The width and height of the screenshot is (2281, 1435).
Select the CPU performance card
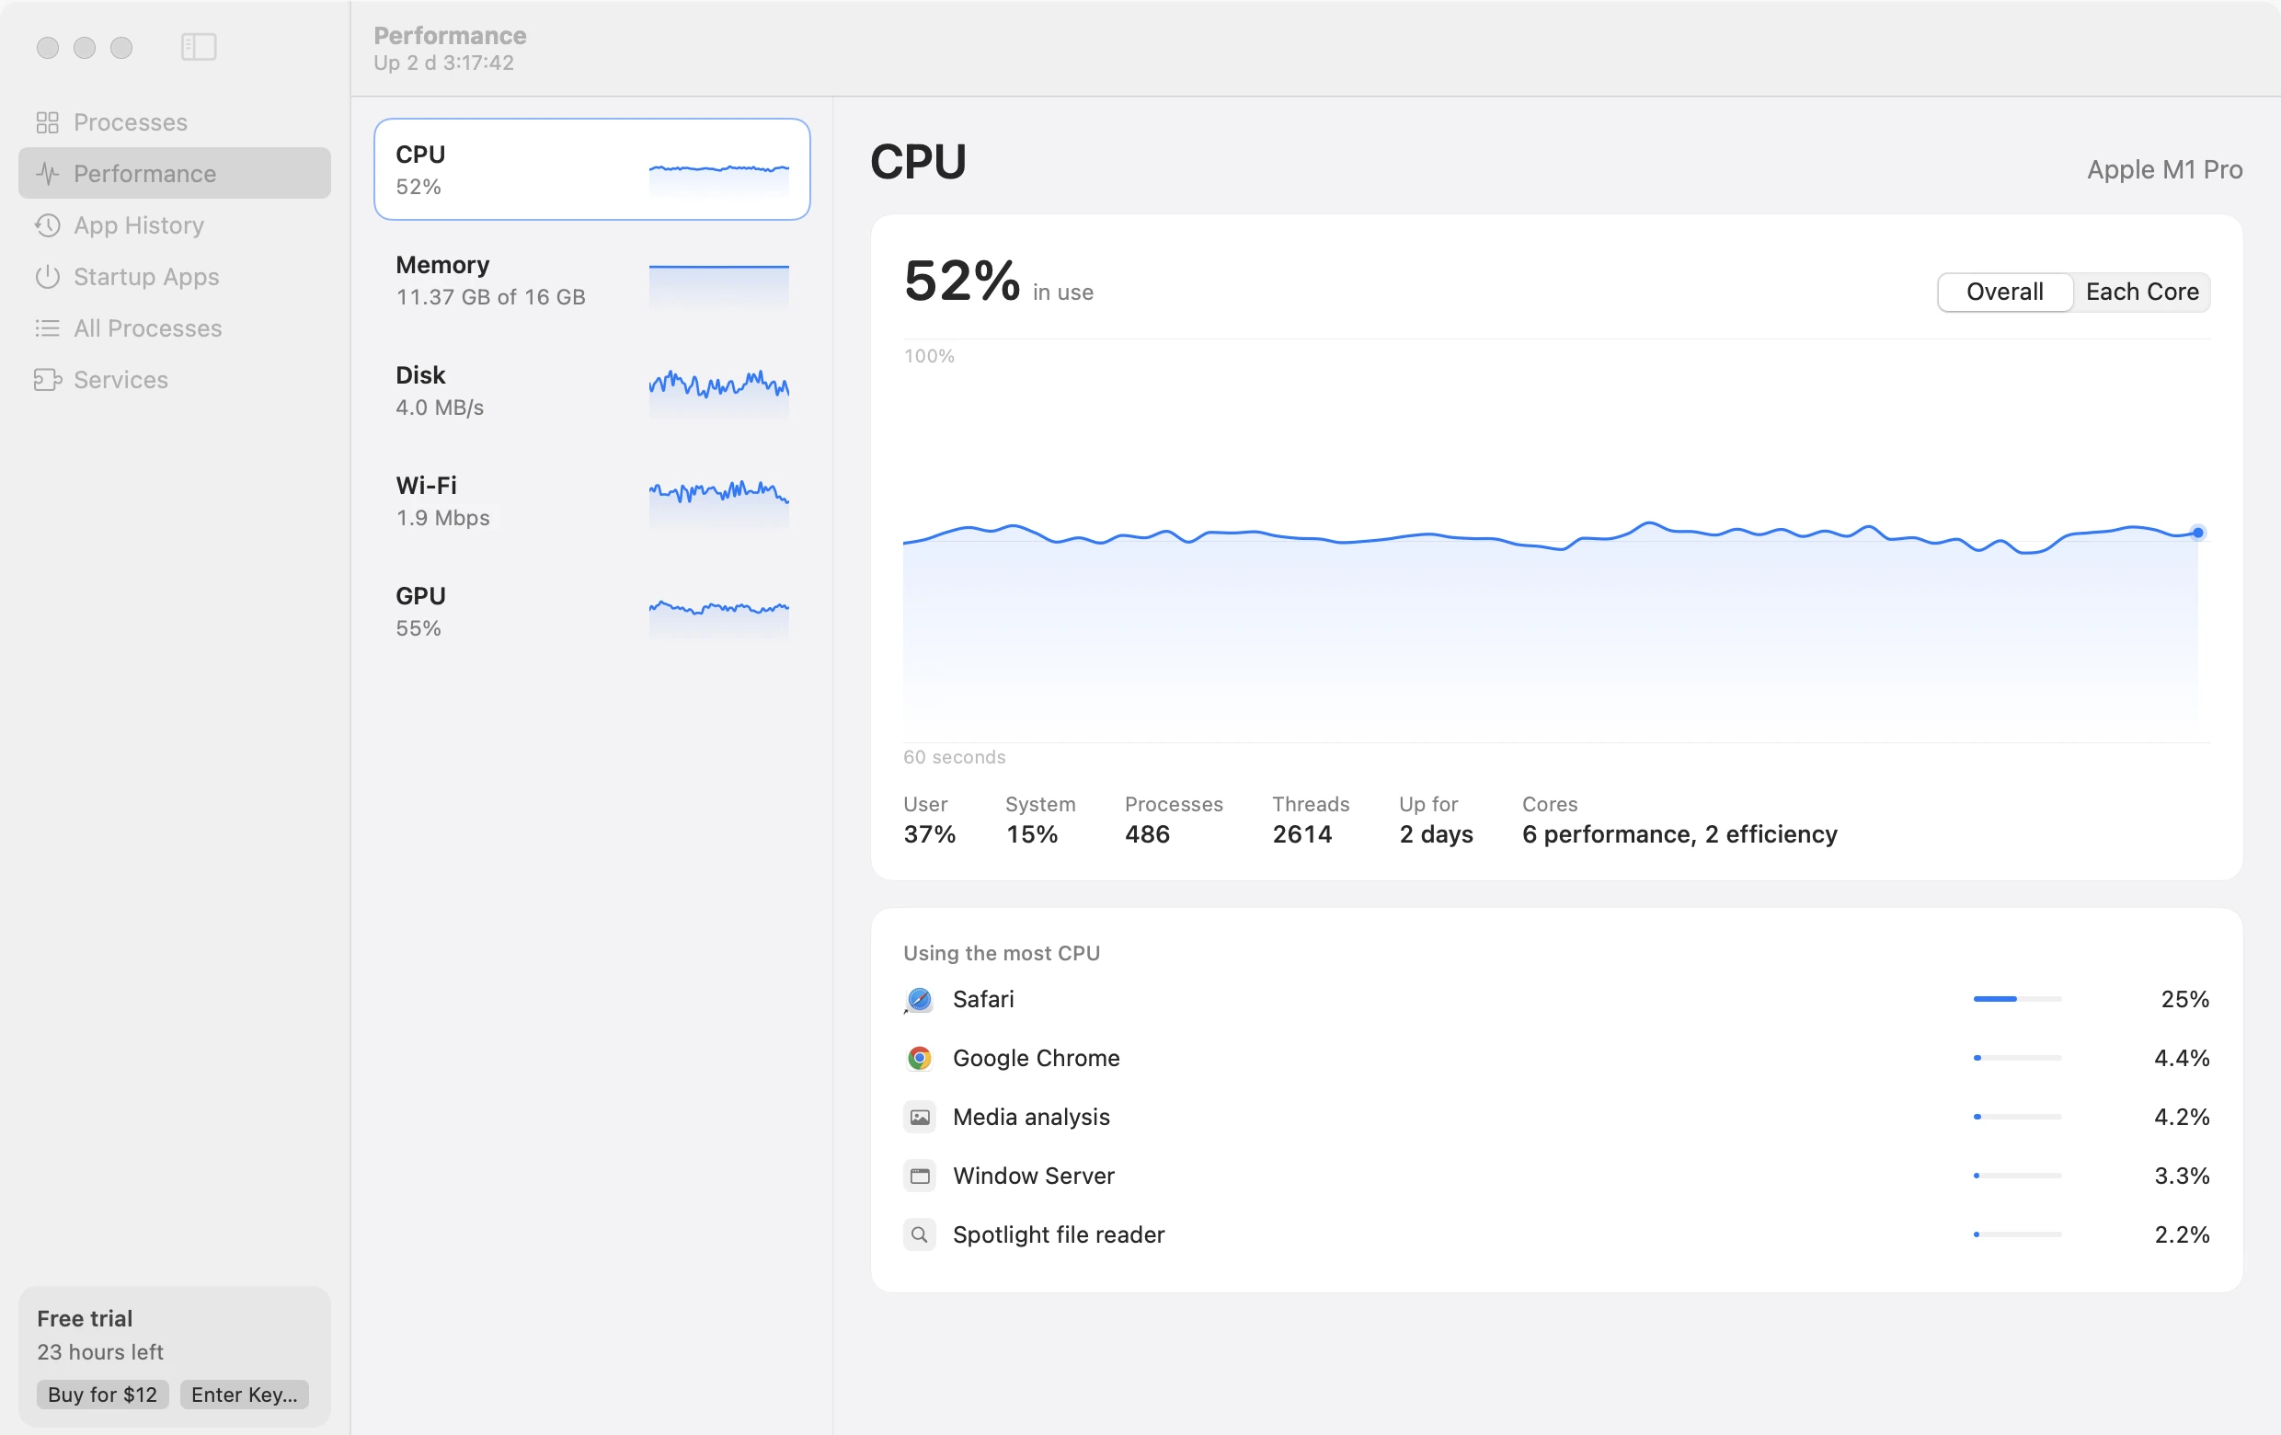[592, 169]
